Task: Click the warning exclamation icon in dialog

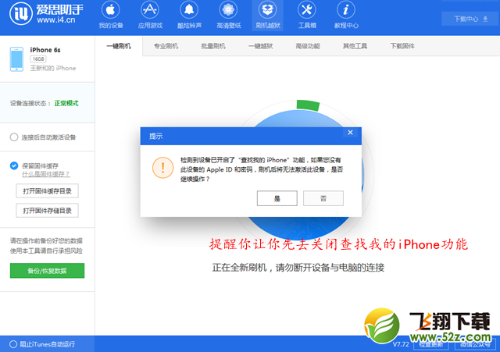Action: pyautogui.click(x=163, y=168)
